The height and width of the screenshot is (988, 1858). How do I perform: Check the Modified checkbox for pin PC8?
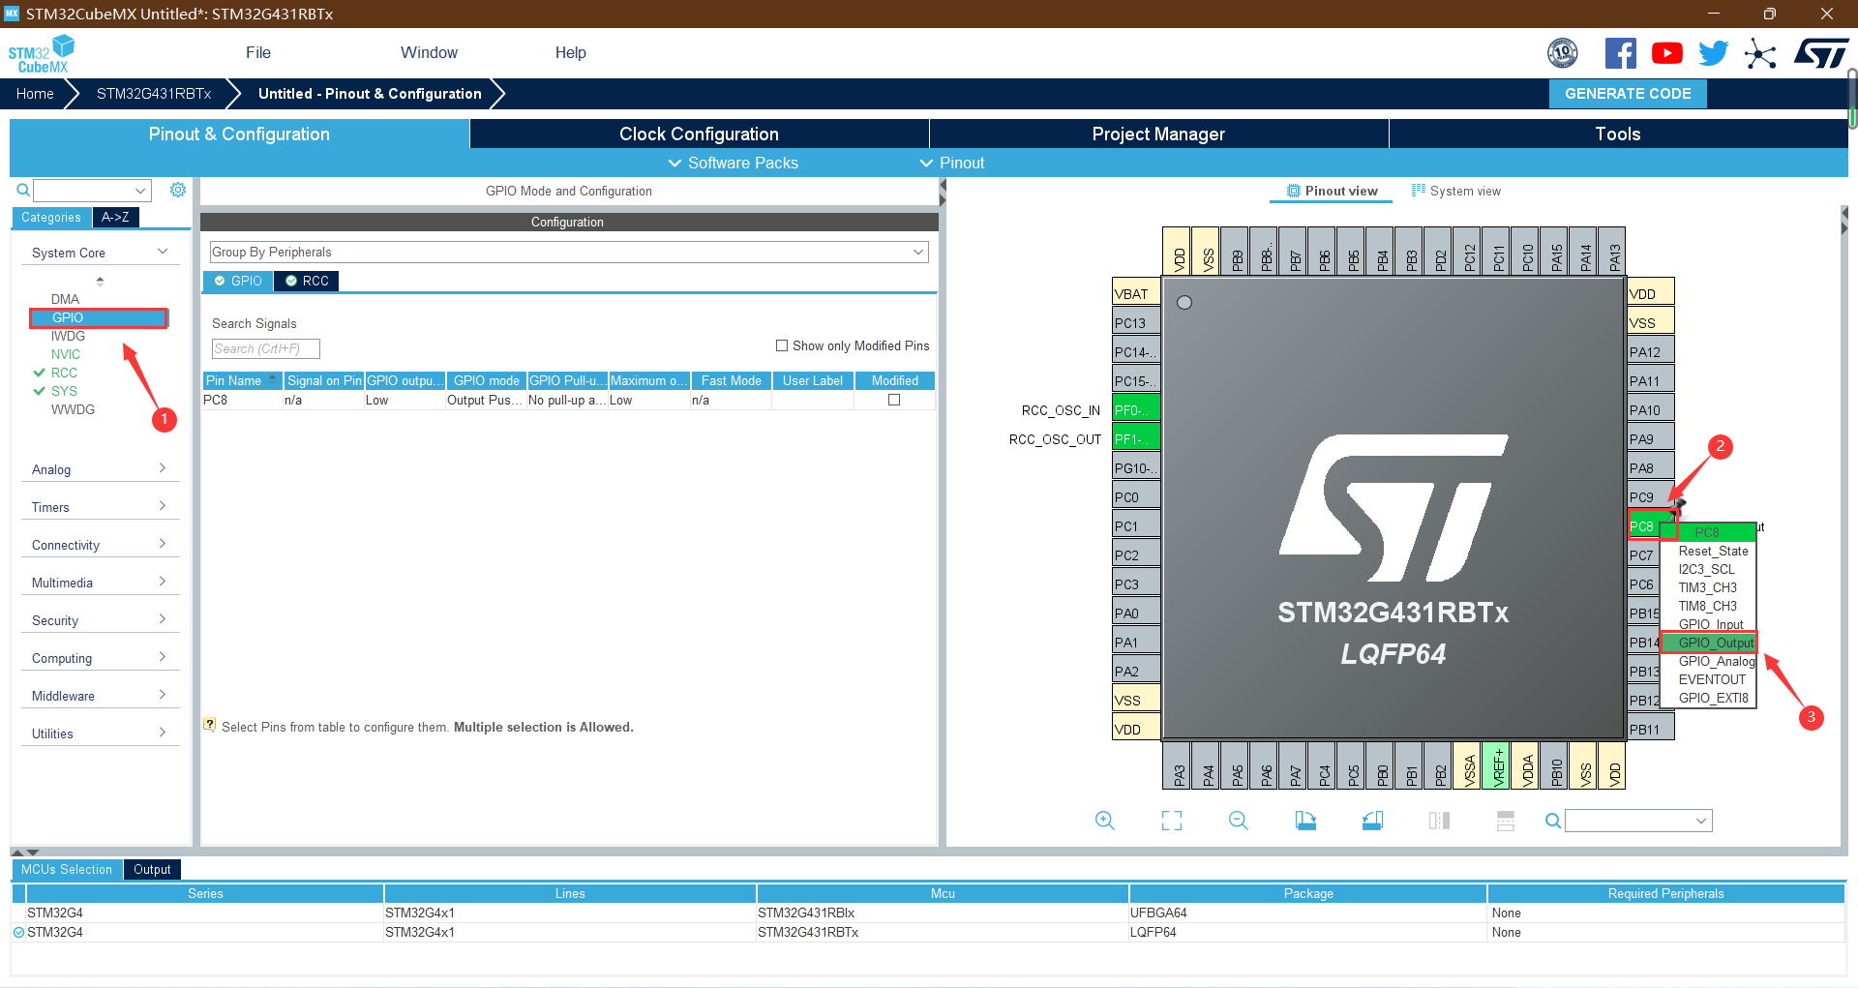point(893,400)
